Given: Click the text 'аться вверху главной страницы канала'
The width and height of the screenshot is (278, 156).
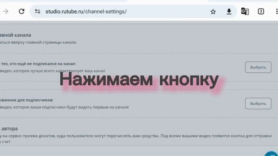Looking at the screenshot, I should click(x=38, y=42).
